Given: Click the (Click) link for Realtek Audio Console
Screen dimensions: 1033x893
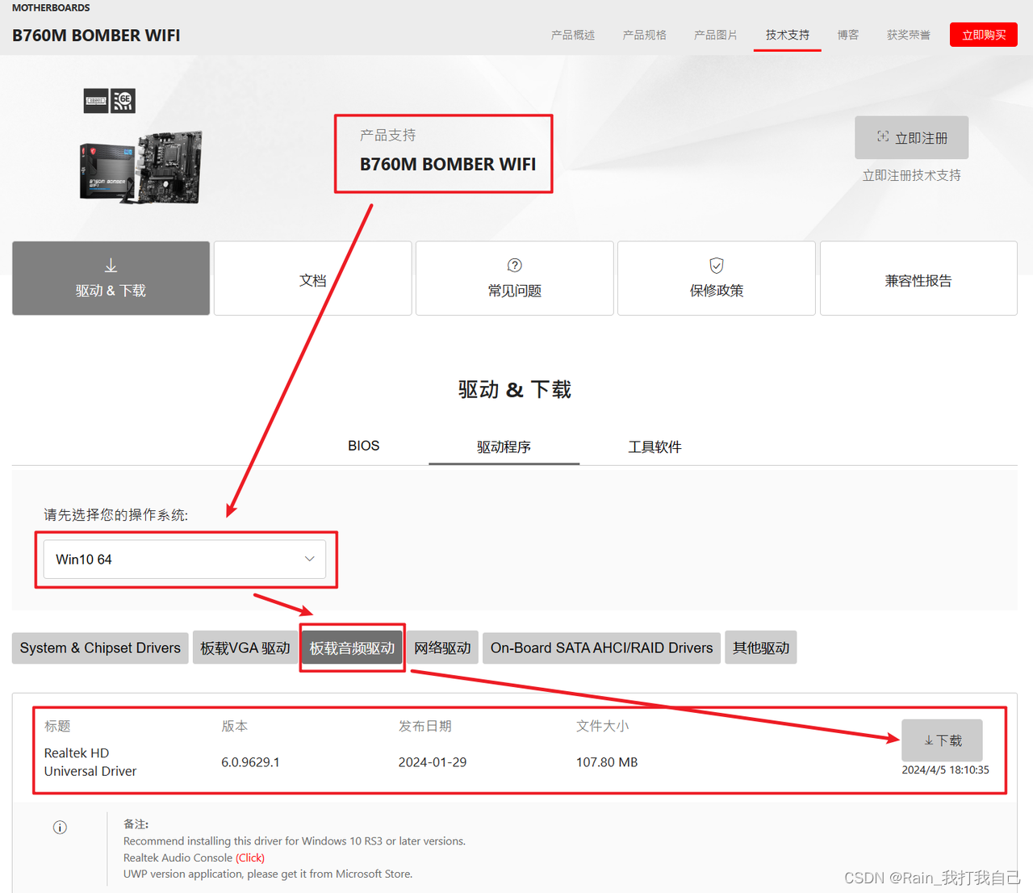Looking at the screenshot, I should pyautogui.click(x=250, y=857).
